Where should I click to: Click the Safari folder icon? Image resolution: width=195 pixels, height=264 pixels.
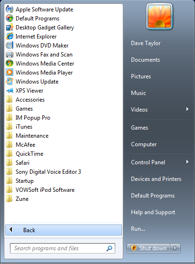point(9,162)
